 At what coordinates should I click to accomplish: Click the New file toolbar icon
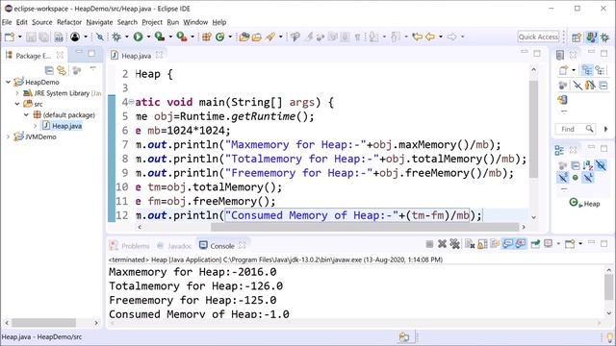tap(9, 37)
